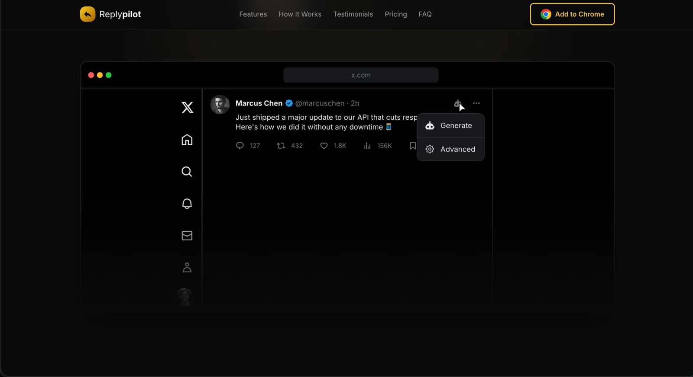Select Generate from the dropdown menu
This screenshot has width=693, height=377.
click(x=450, y=126)
